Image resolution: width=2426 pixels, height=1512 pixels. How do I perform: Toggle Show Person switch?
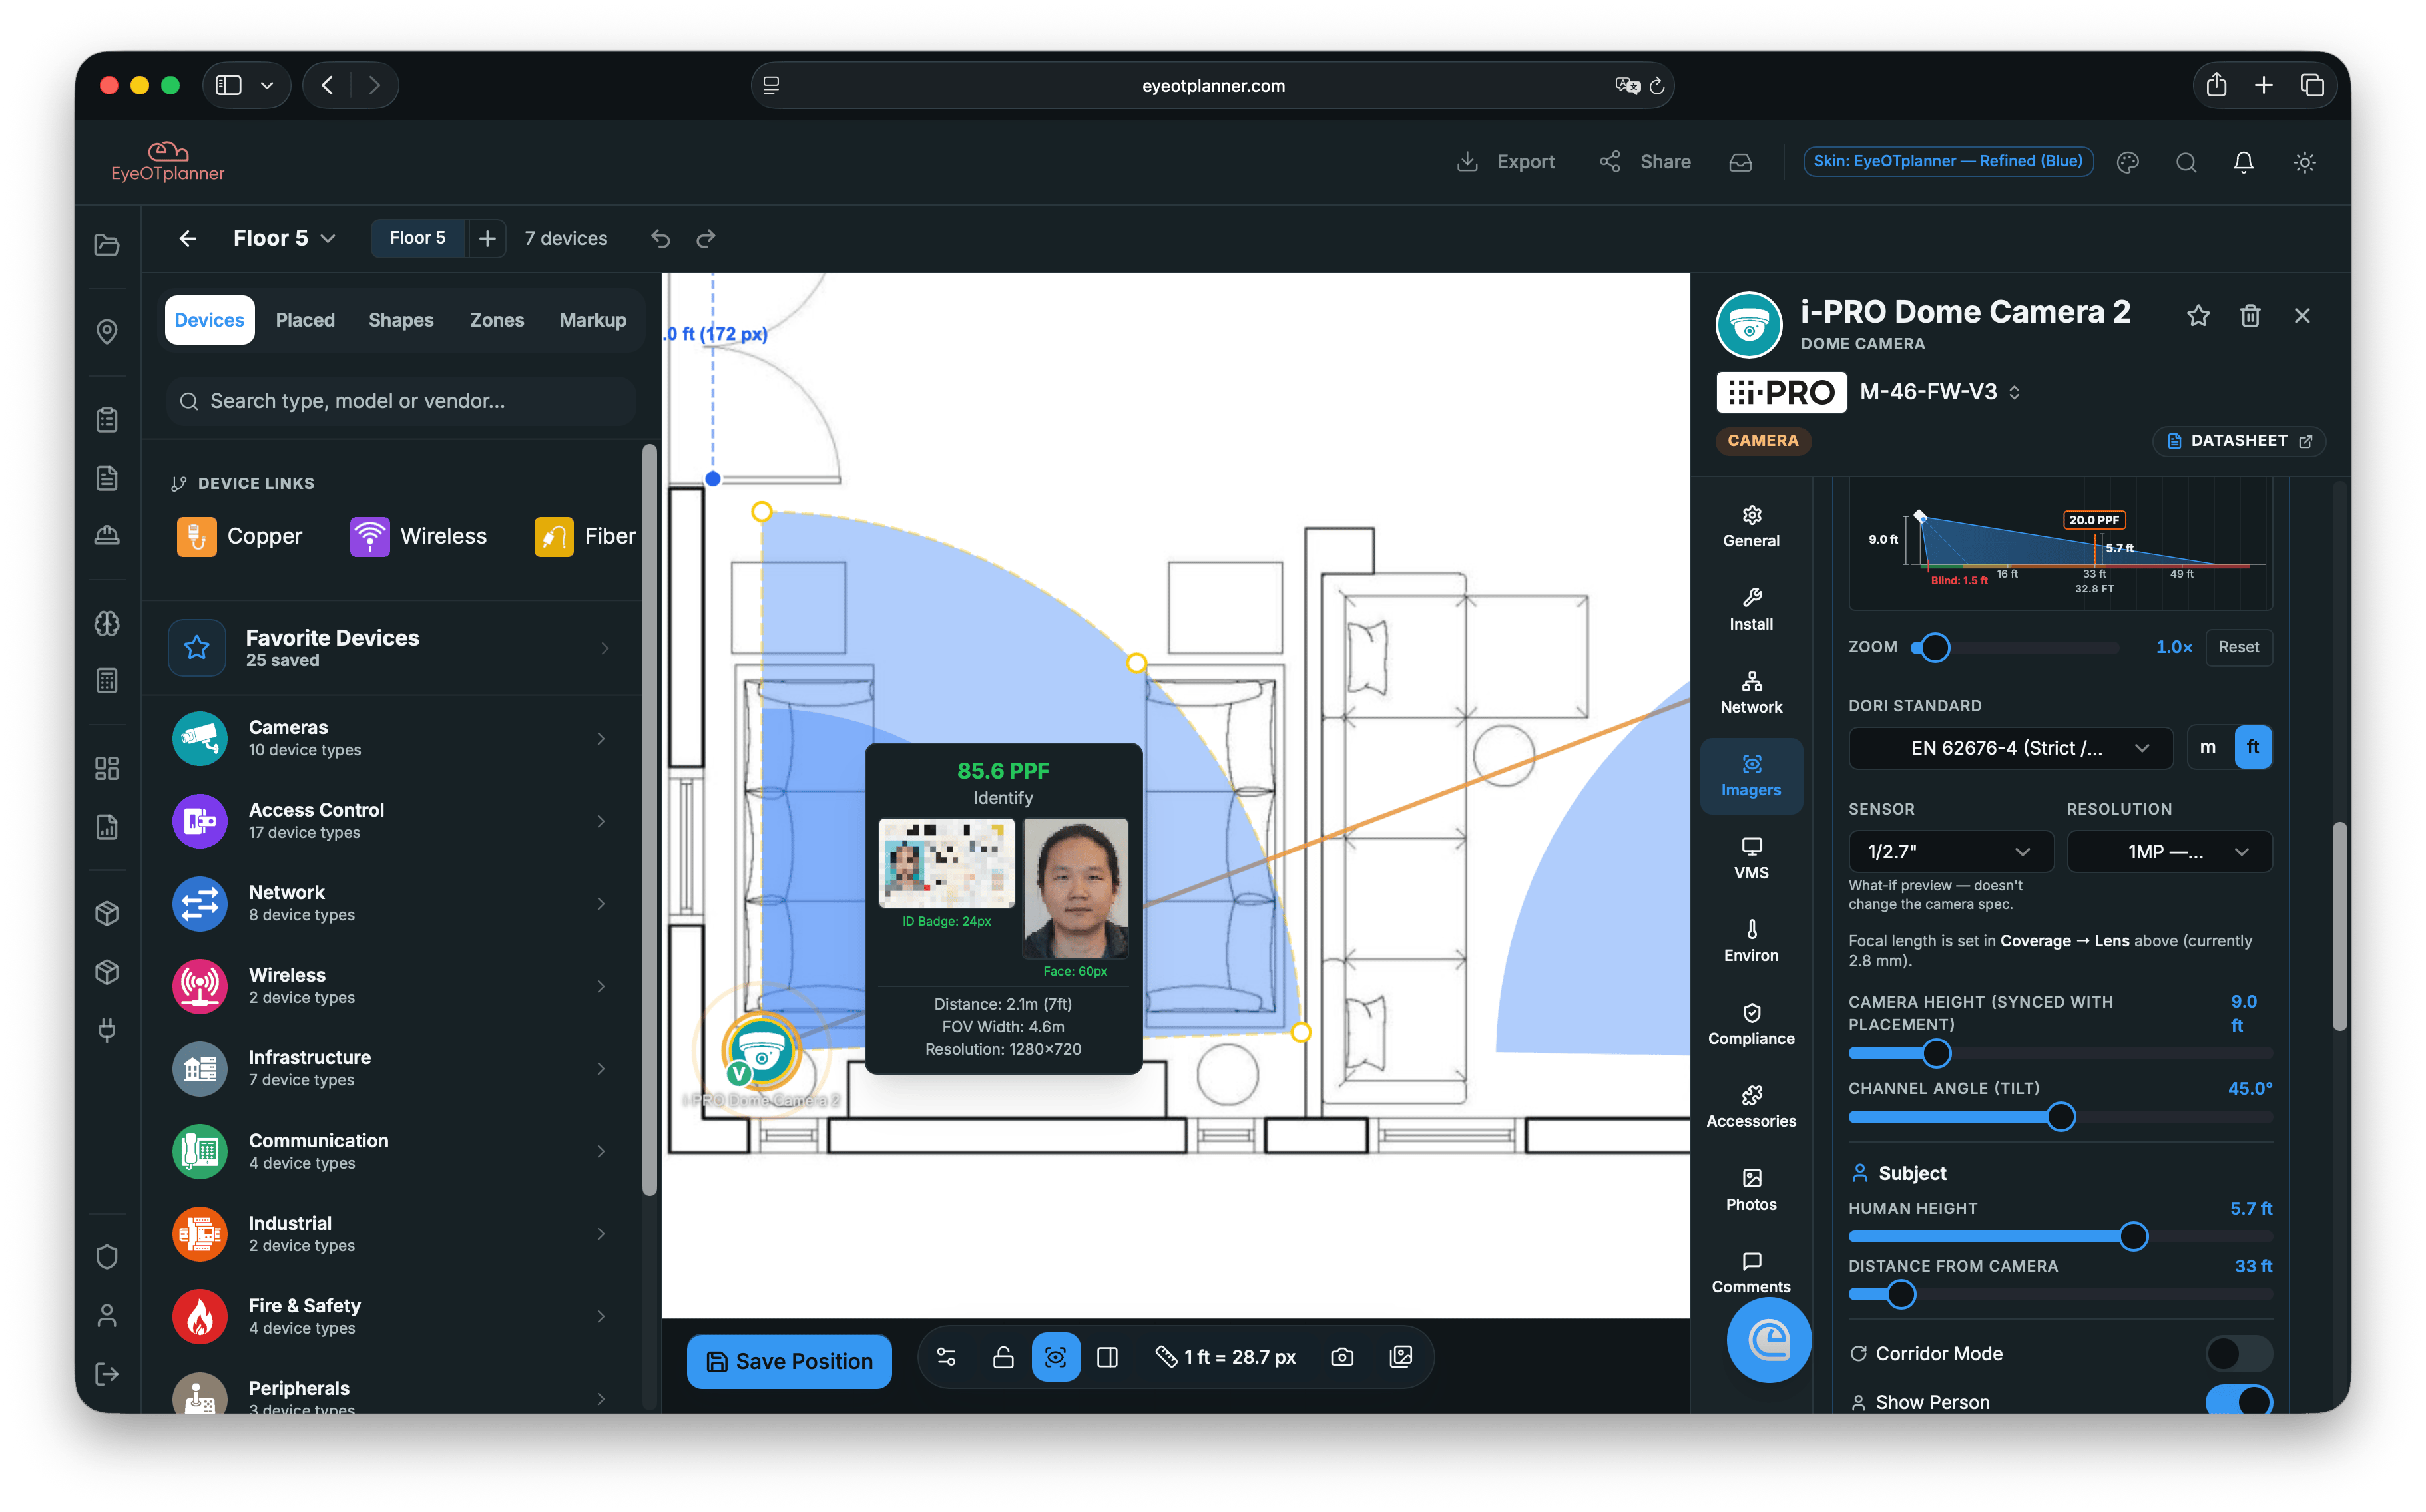click(x=2239, y=1401)
